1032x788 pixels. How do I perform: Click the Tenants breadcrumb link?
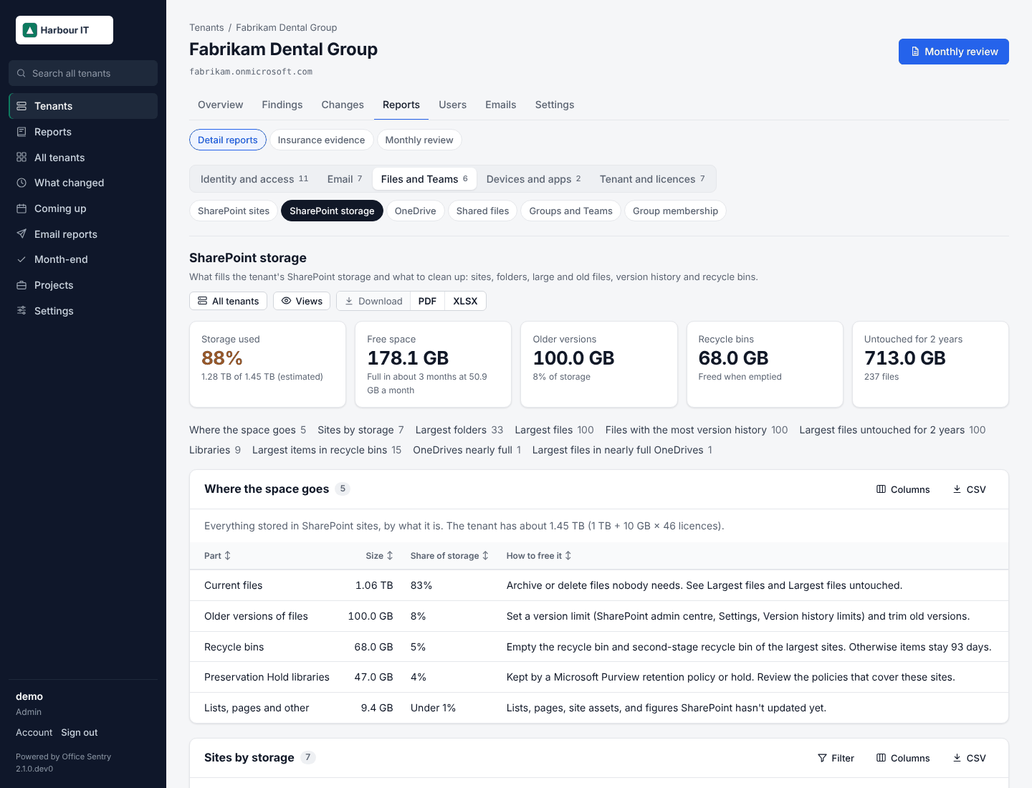point(206,27)
